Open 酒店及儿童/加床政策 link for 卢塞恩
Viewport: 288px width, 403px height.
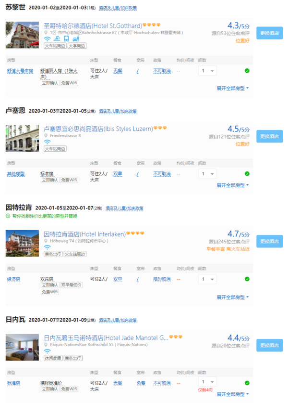118,111
